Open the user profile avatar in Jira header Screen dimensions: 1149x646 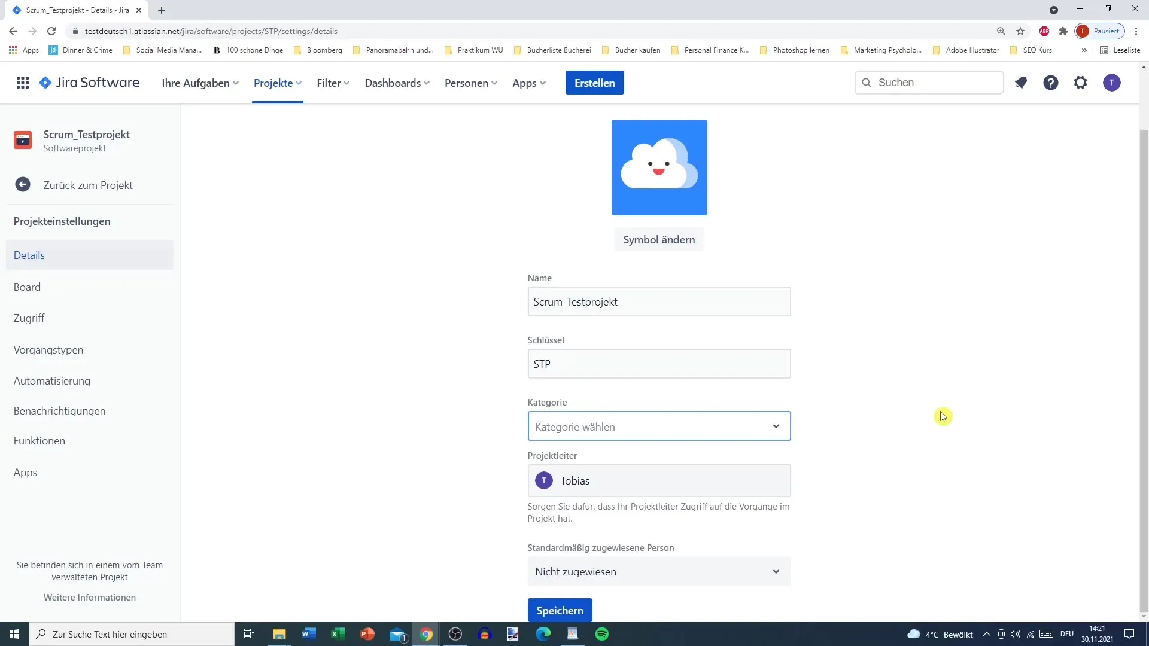pyautogui.click(x=1112, y=83)
